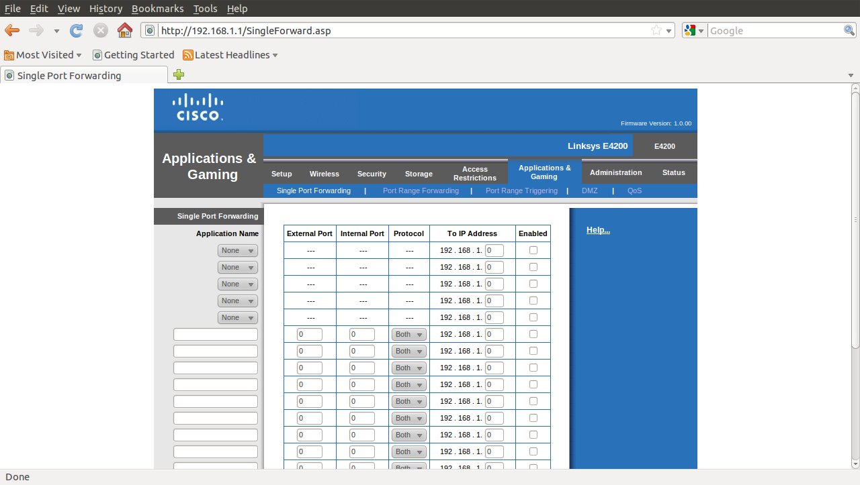The width and height of the screenshot is (860, 485).
Task: Reload the page with the refresh icon
Action: pyautogui.click(x=77, y=30)
